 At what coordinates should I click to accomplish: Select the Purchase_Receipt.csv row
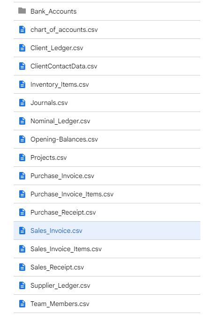pyautogui.click(x=107, y=212)
